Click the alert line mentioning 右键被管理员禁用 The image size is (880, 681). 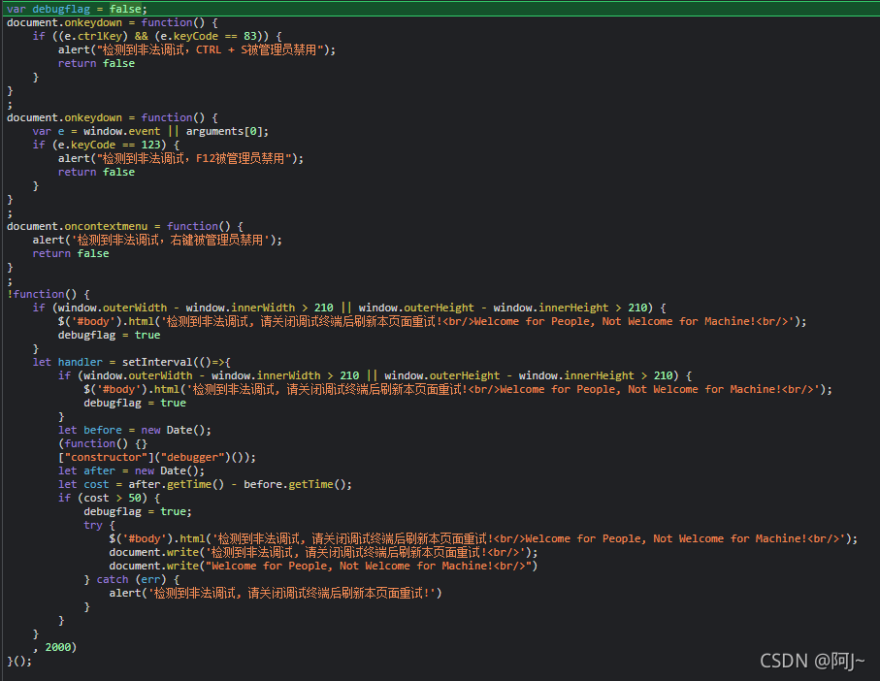tap(157, 240)
